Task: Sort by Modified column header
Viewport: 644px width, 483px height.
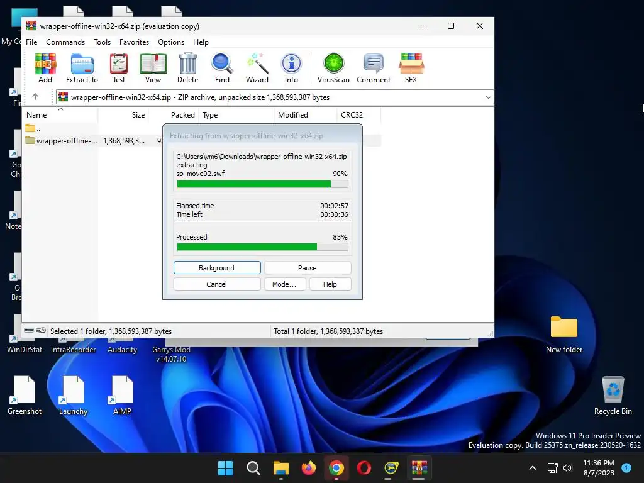Action: pos(305,115)
